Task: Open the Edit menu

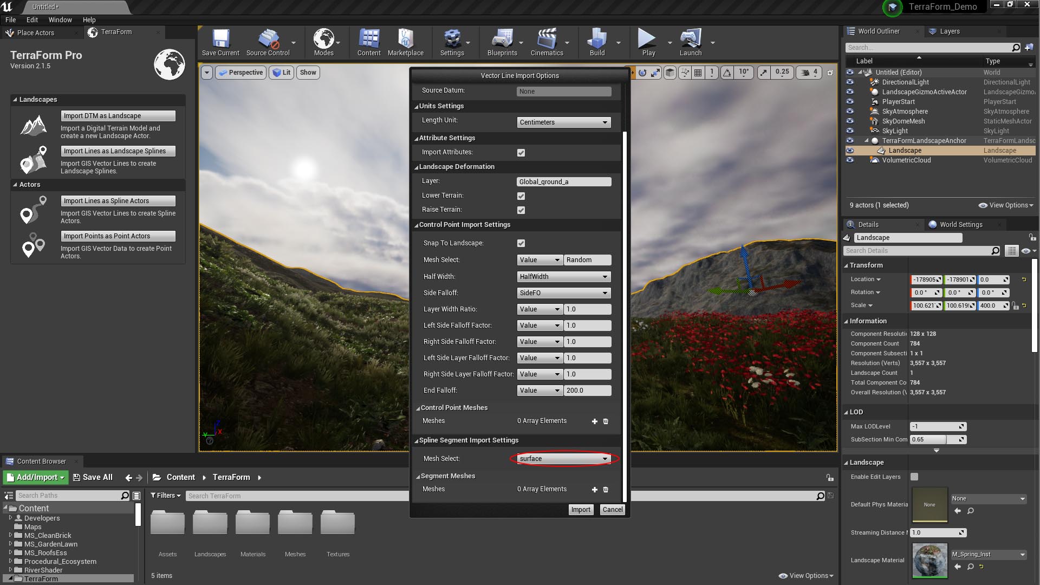Action: pyautogui.click(x=32, y=19)
